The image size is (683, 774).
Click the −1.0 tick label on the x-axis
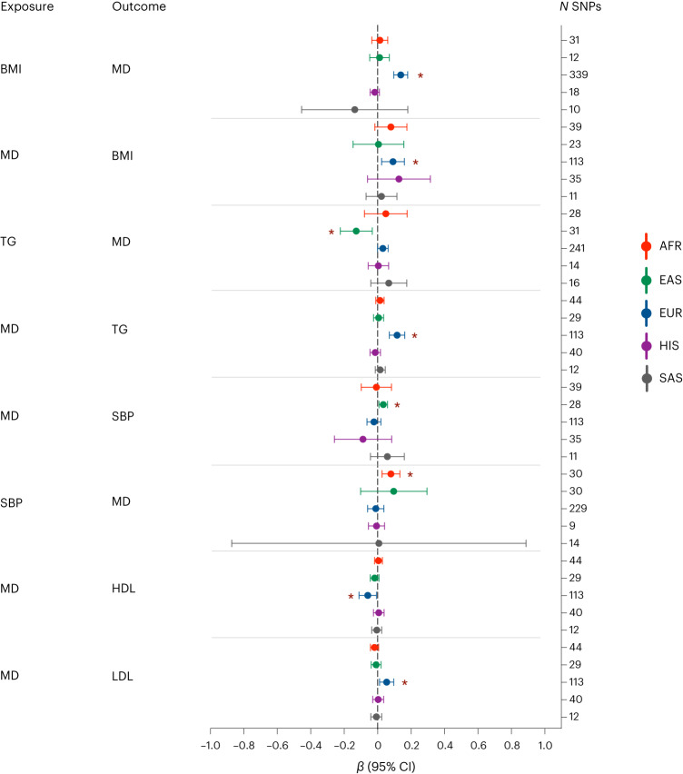pyautogui.click(x=210, y=745)
